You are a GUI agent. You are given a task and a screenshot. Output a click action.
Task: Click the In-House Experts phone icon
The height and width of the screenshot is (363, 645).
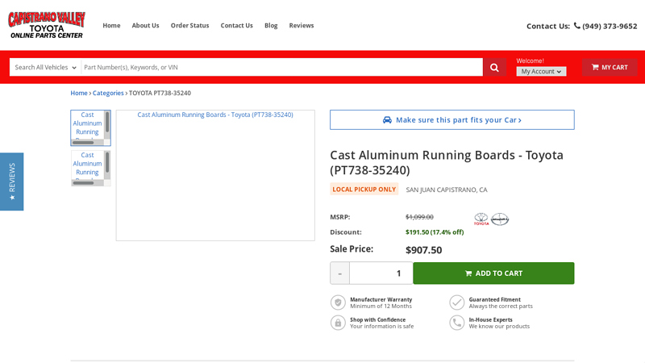click(x=456, y=323)
